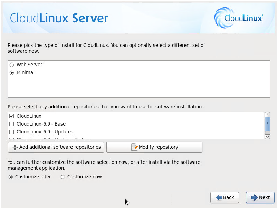Select the Minimal install type
Image resolution: width=277 pixels, height=208 pixels.
(x=12, y=73)
